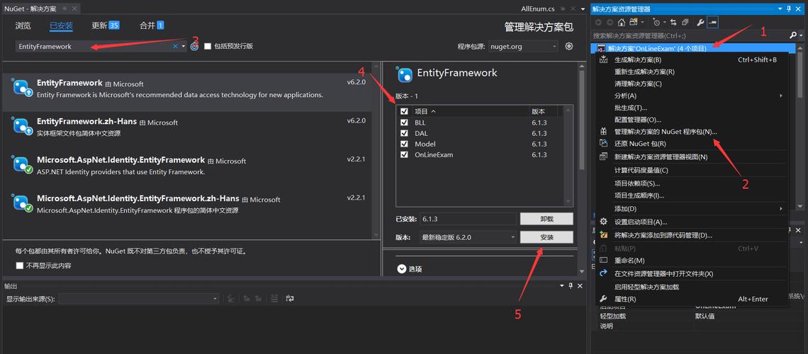Switch to the 合并 tab

152,25
